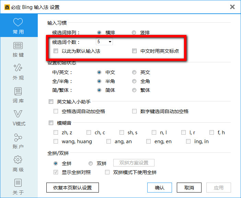Check fuzzy pinyin l, r
Image resolution: width=241 pixels, height=198 pixels.
click(183, 132)
